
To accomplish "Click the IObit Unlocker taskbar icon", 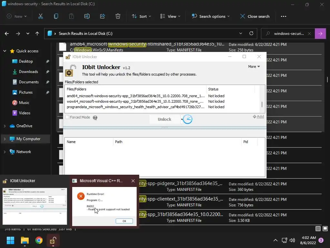I will click(53, 240).
